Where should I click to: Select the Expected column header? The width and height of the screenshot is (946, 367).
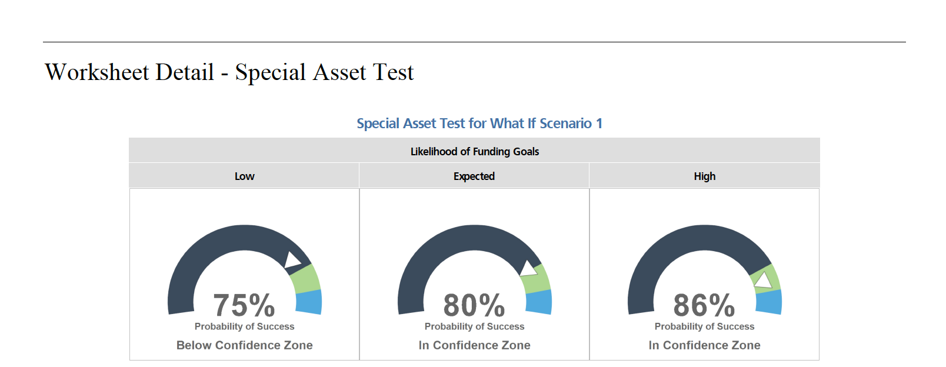point(474,176)
